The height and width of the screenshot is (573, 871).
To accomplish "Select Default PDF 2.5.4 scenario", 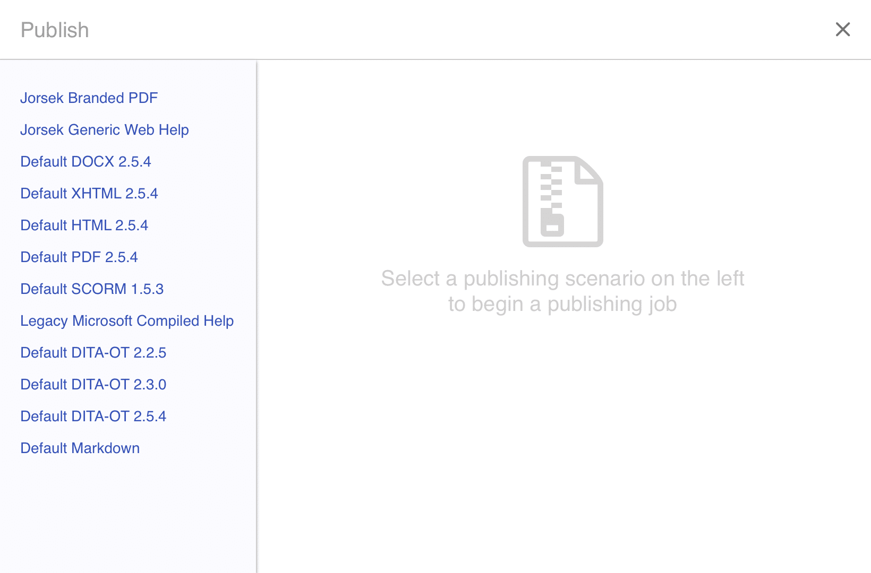I will pos(79,257).
